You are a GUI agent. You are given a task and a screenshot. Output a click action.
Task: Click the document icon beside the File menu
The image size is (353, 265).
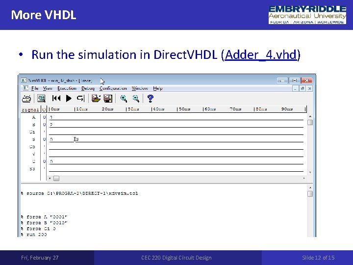click(x=25, y=88)
